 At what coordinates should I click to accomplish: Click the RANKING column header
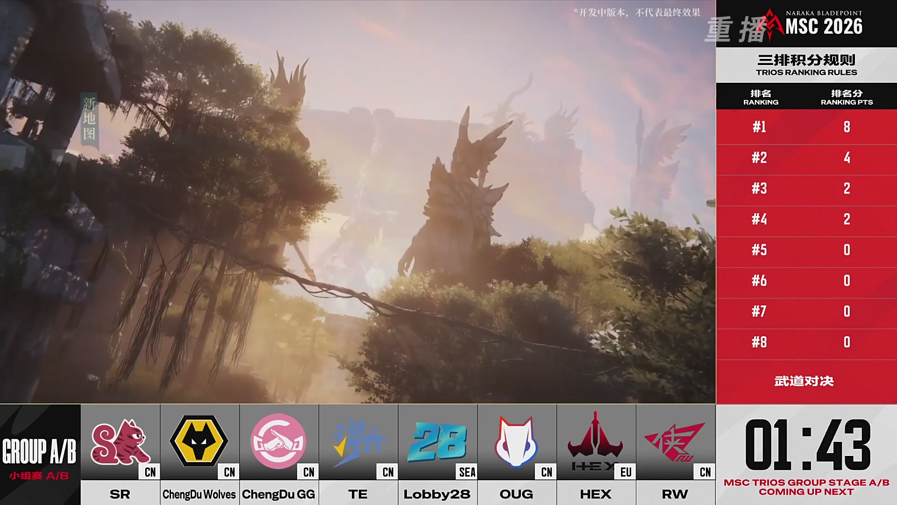pos(761,97)
